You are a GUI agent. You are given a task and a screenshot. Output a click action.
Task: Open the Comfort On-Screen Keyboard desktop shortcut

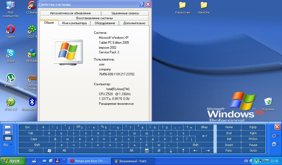pyautogui.click(x=31, y=82)
